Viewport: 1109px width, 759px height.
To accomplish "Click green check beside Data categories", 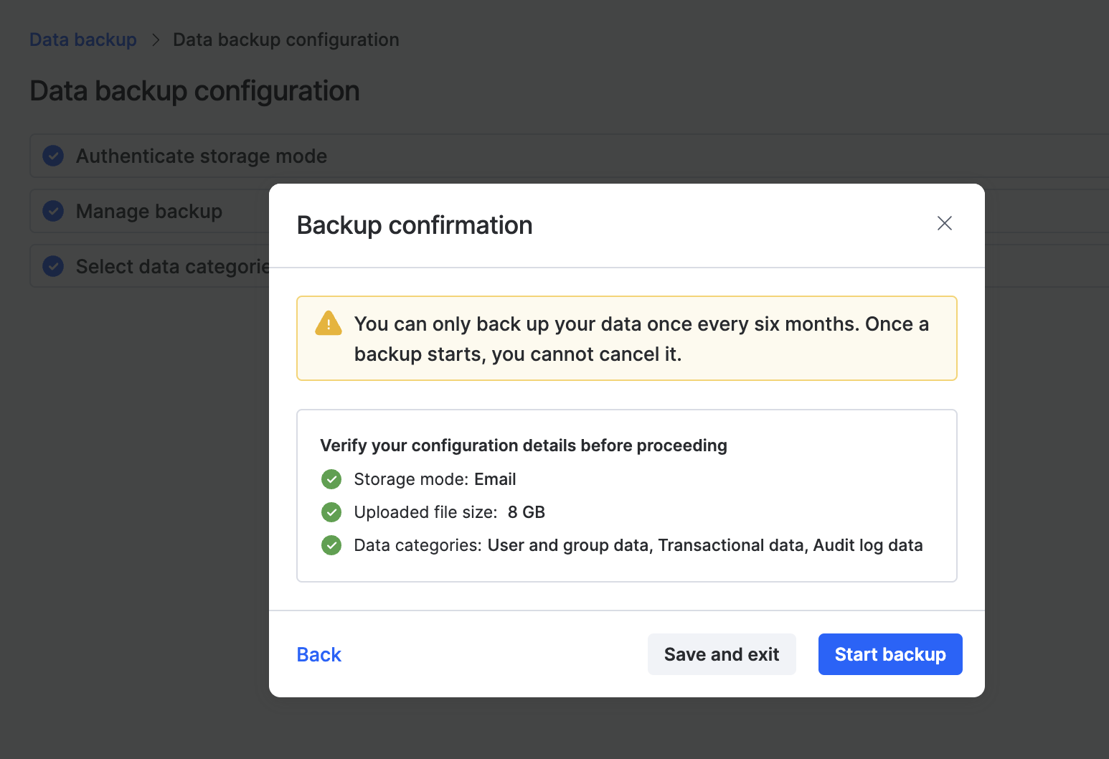I will [331, 545].
